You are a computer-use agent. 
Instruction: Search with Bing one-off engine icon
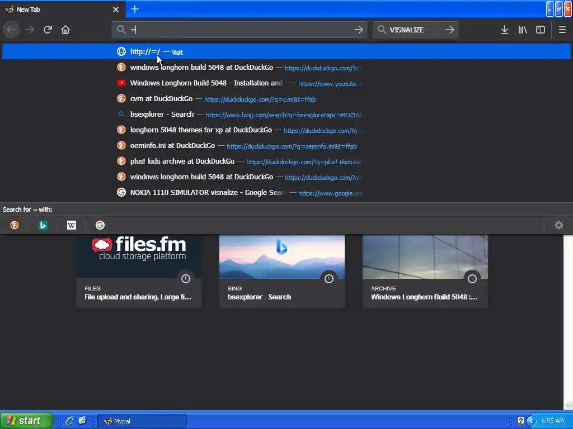[x=43, y=225]
